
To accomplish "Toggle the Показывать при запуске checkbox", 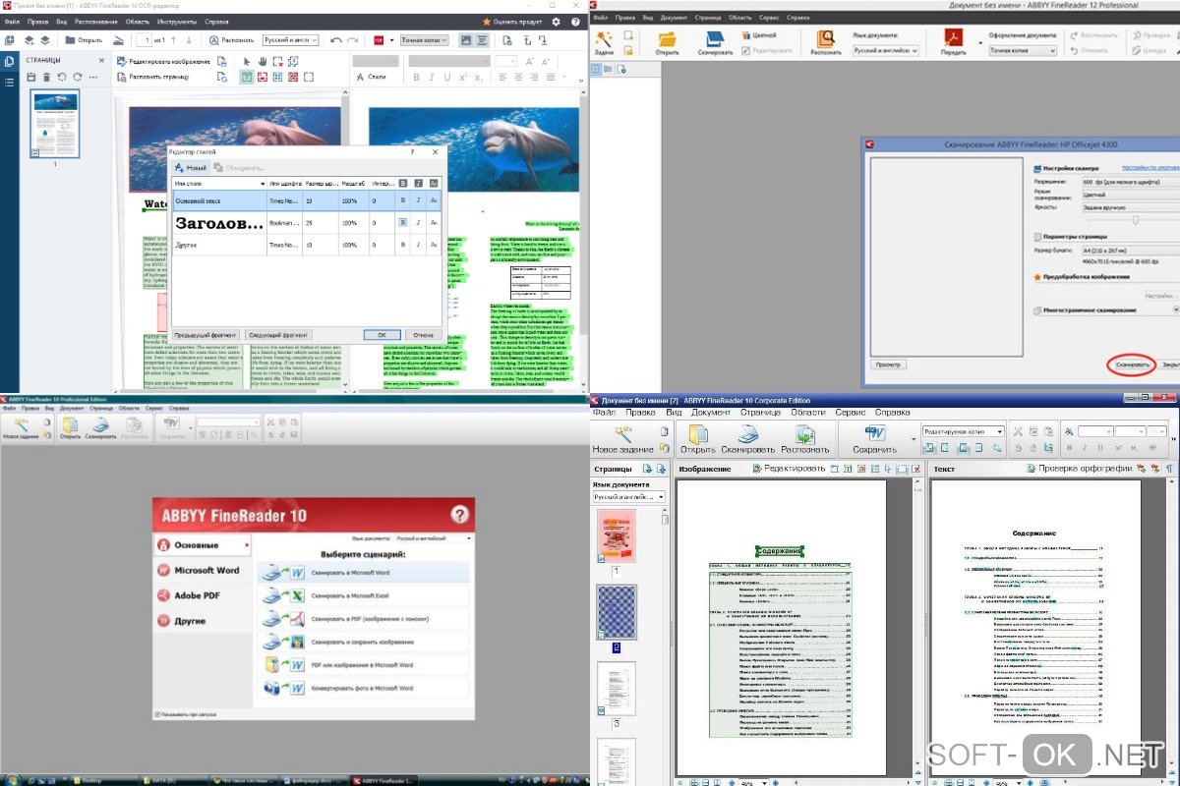I will (157, 714).
